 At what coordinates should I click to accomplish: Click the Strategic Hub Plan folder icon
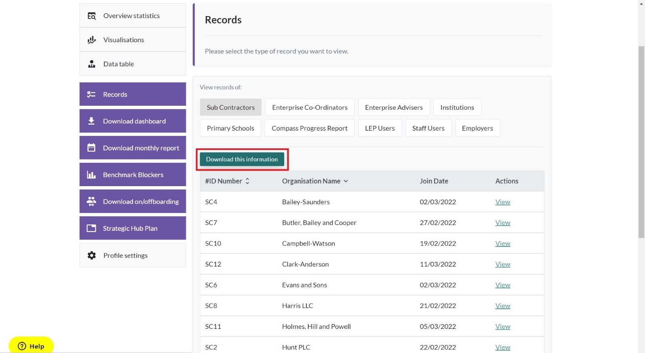pyautogui.click(x=92, y=228)
